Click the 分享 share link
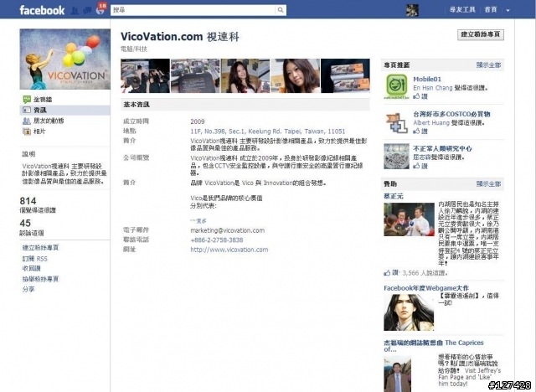536x392 pixels. pyautogui.click(x=28, y=289)
